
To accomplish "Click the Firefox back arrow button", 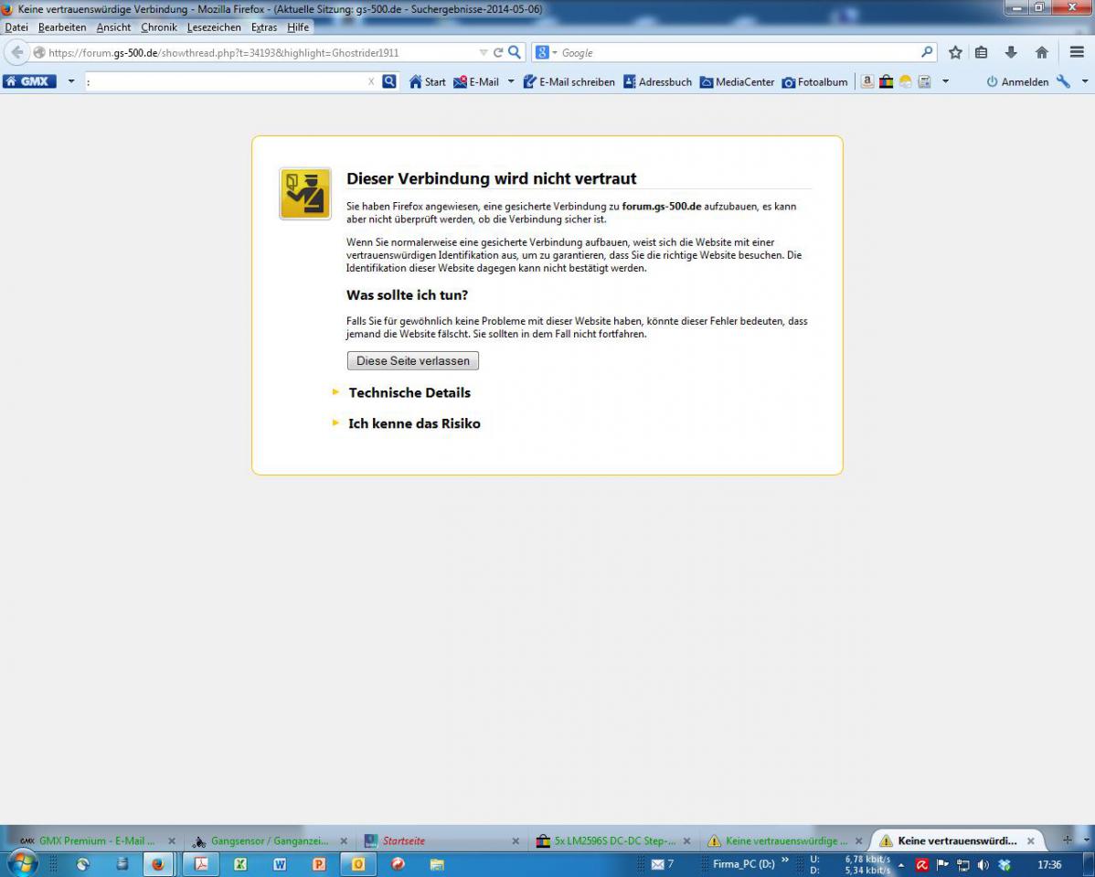I will pos(16,53).
